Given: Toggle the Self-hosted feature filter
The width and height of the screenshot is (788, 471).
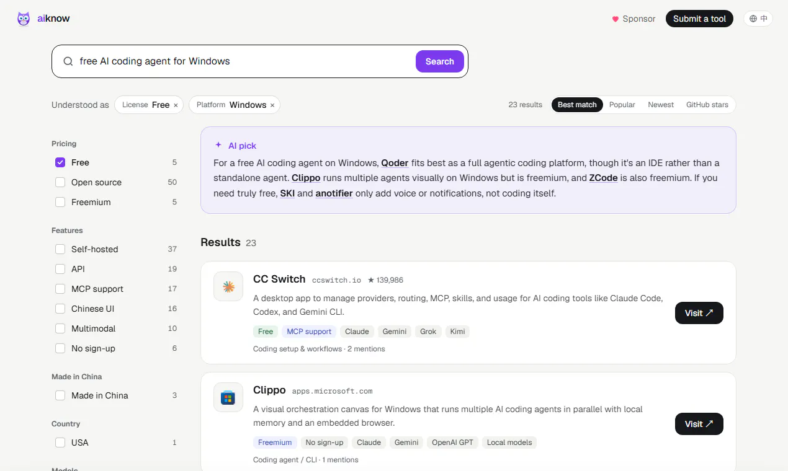Looking at the screenshot, I should click(60, 249).
